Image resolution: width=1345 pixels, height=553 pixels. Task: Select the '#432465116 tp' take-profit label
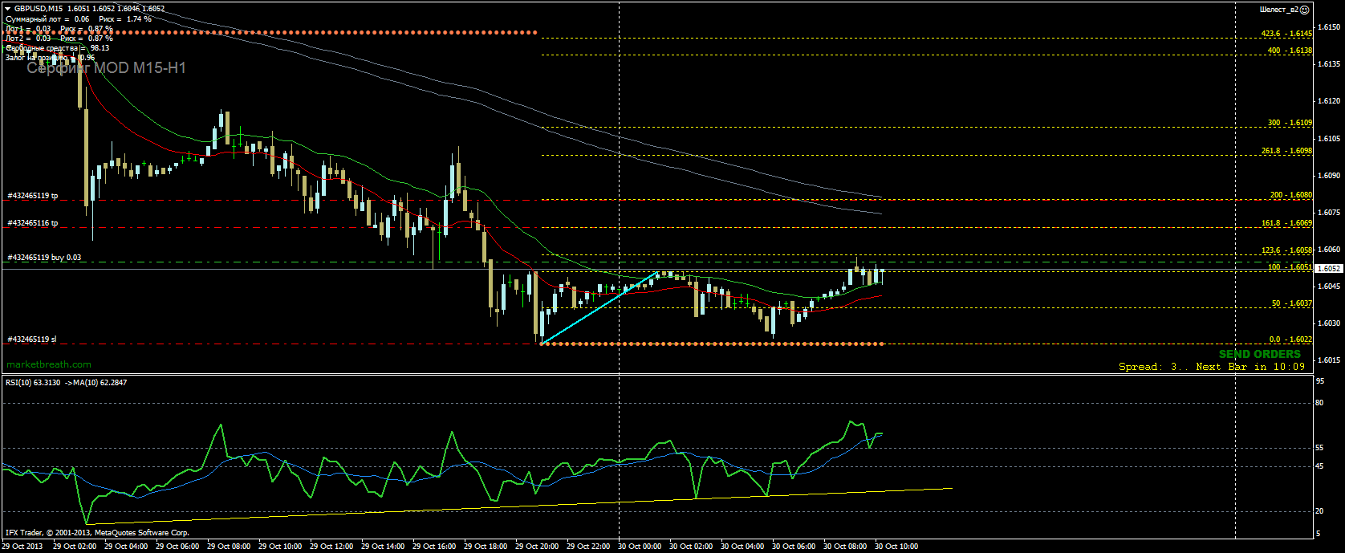click(x=32, y=222)
